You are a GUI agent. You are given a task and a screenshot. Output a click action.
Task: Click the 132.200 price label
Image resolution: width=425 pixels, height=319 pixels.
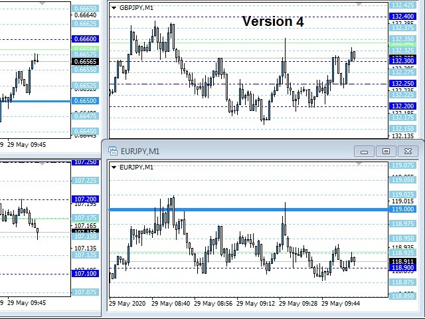[x=403, y=106]
